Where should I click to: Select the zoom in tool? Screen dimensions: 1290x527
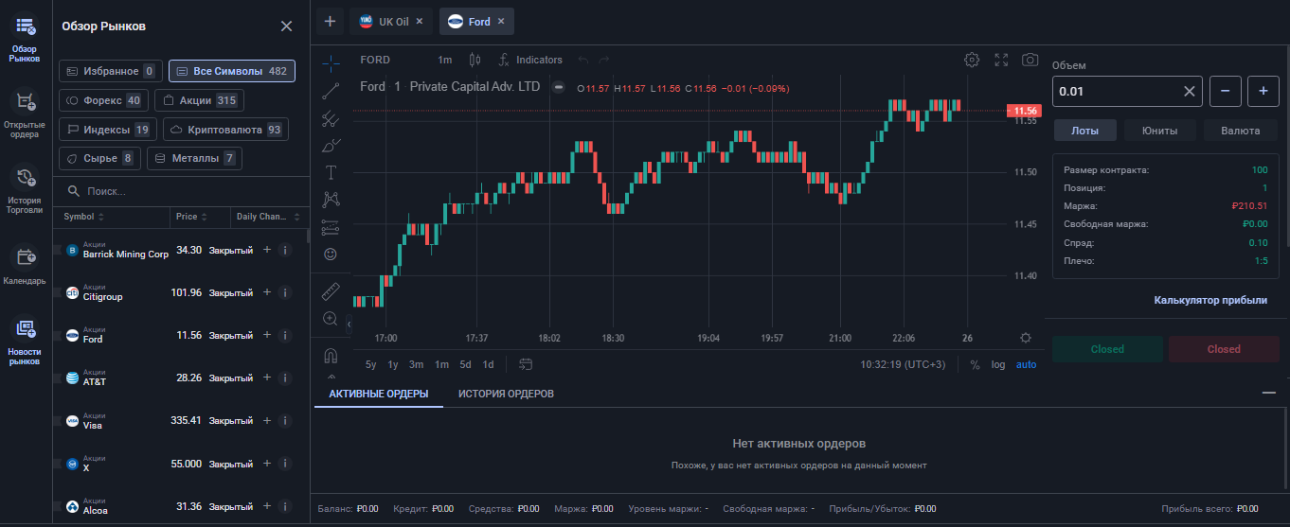point(331,319)
